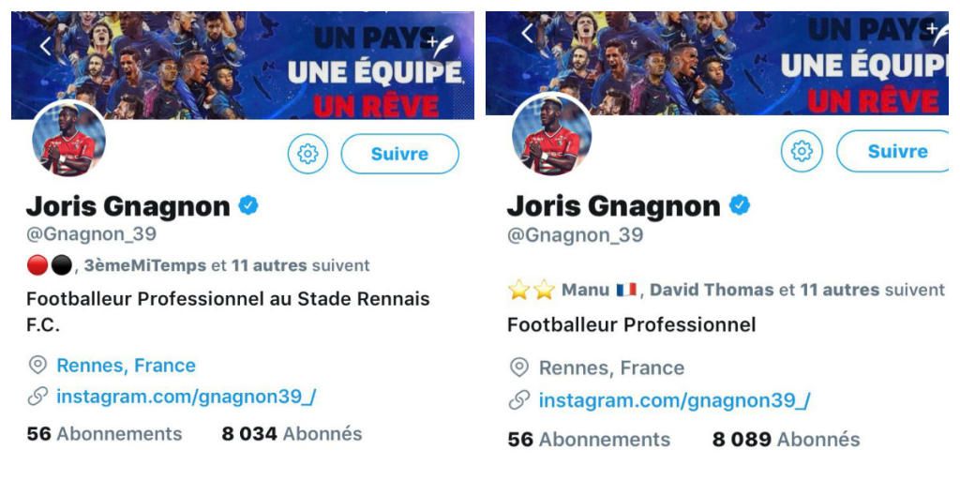Open left profile's Instagram link
This screenshot has width=960, height=480.
click(x=186, y=397)
